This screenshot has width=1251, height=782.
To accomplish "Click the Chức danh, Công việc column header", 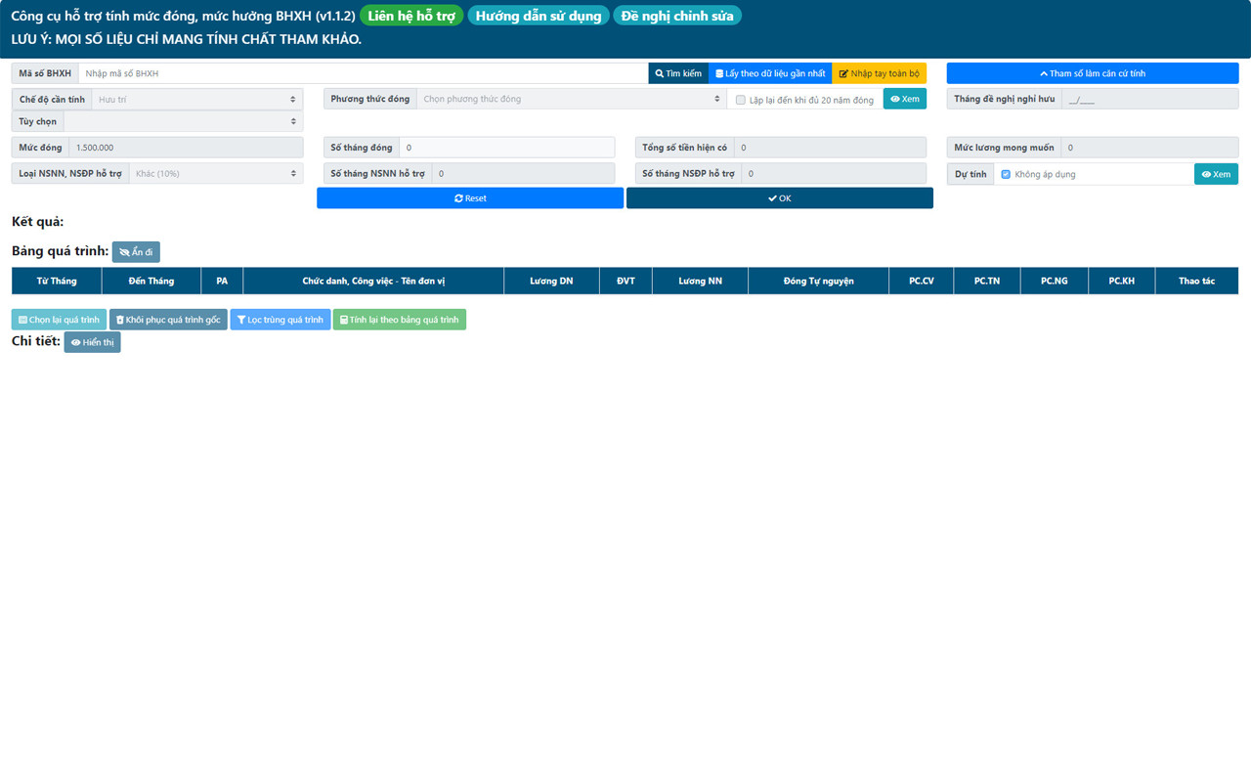I will pyautogui.click(x=373, y=281).
